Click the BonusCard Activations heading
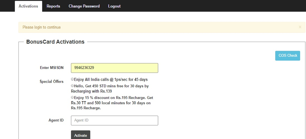306x139 pixels. (x=55, y=42)
